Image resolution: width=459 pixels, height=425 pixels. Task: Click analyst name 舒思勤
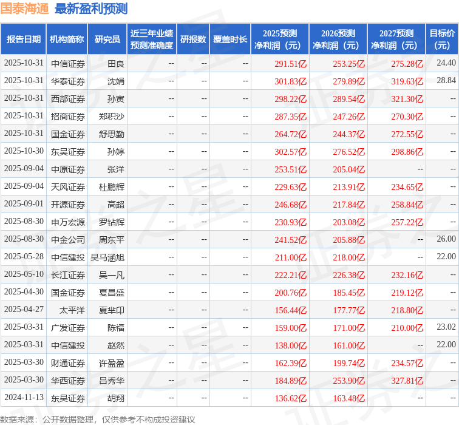[x=112, y=134]
